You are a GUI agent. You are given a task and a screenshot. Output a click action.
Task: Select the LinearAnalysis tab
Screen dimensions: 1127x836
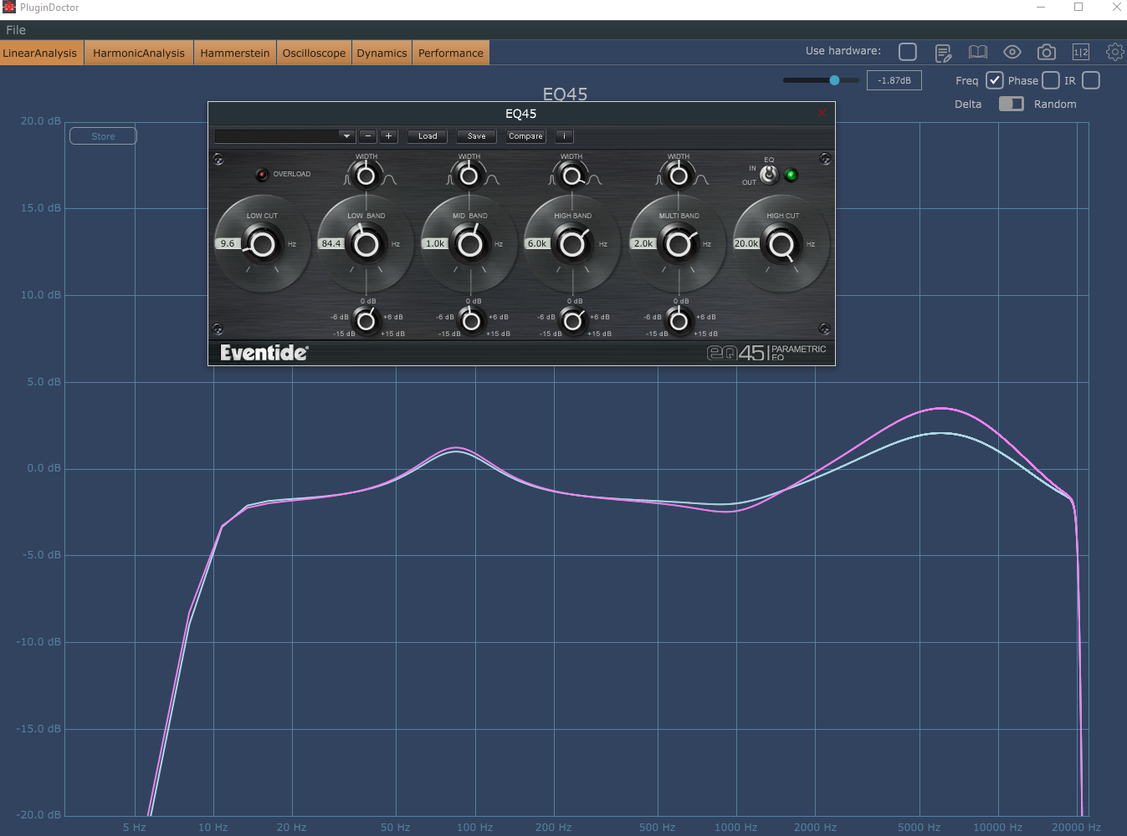[41, 53]
